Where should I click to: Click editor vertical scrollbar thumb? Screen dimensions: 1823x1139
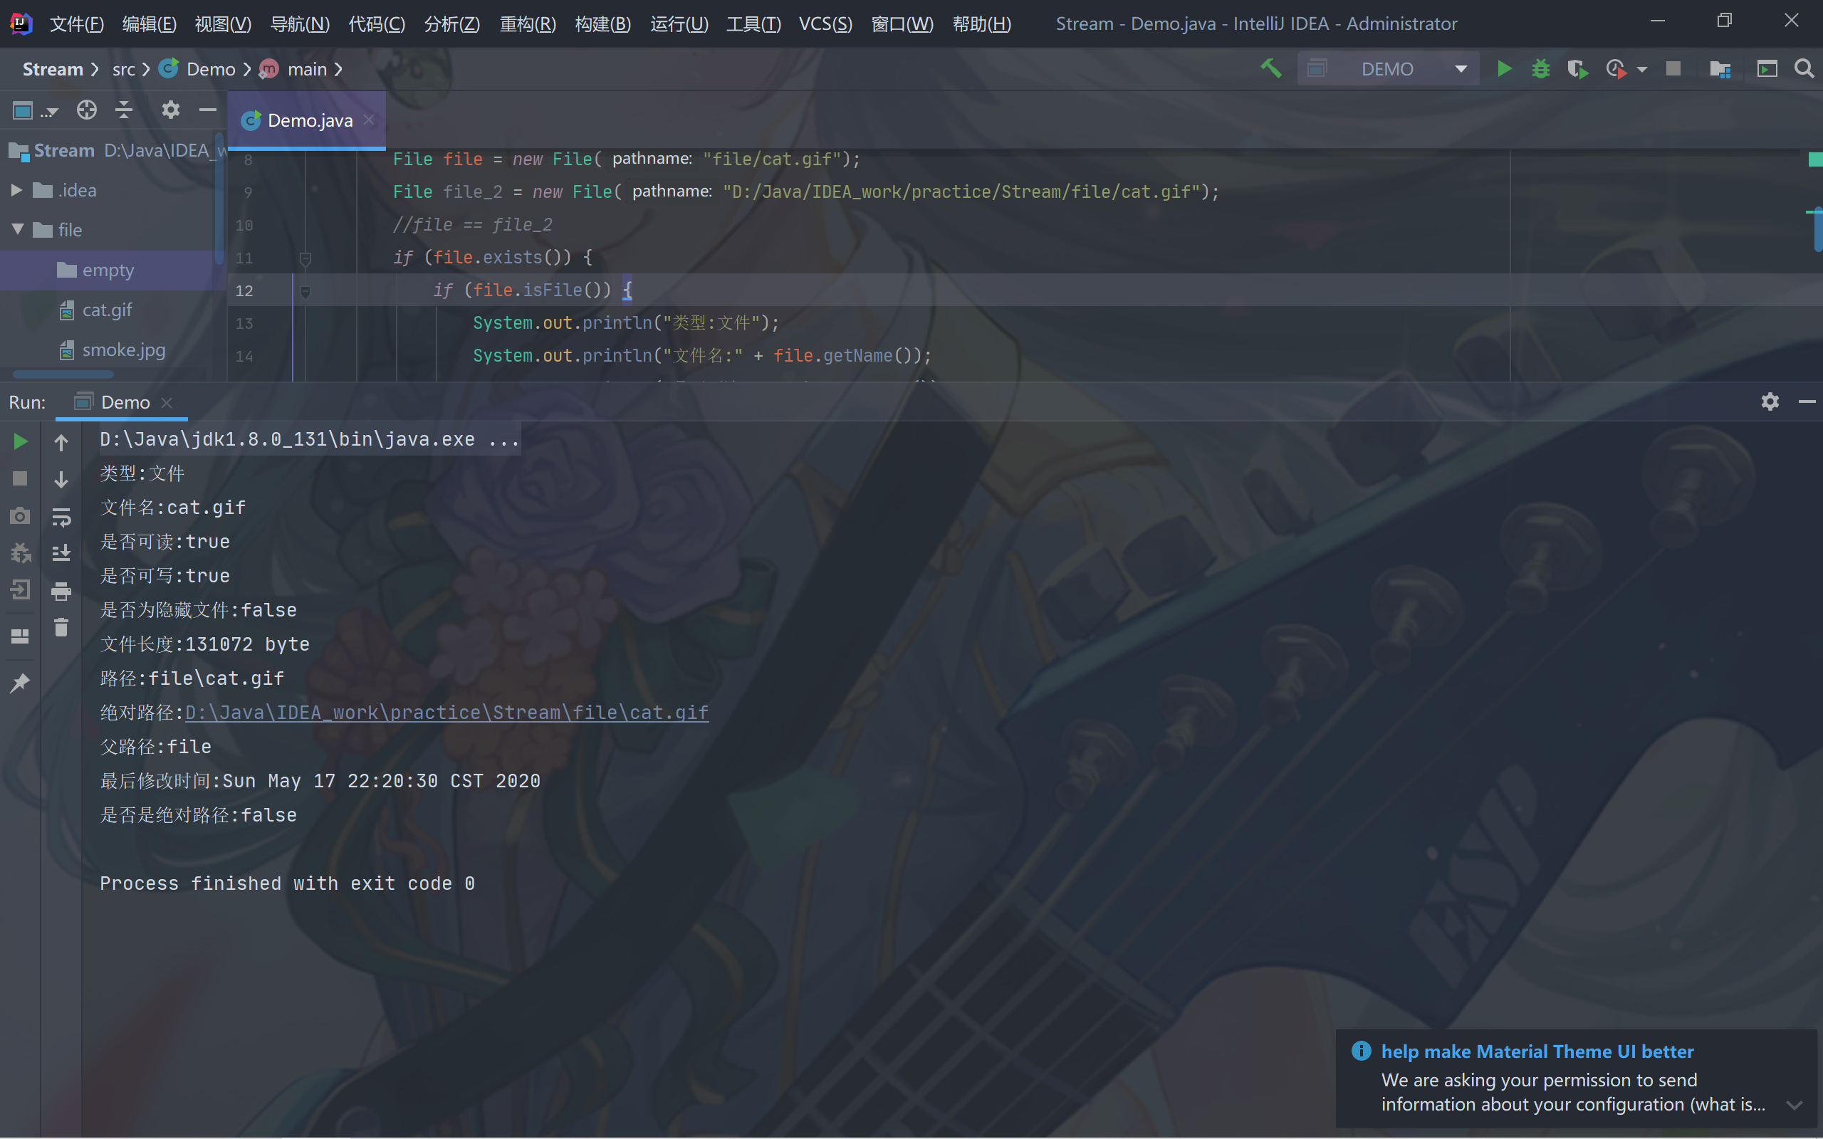click(x=1818, y=230)
